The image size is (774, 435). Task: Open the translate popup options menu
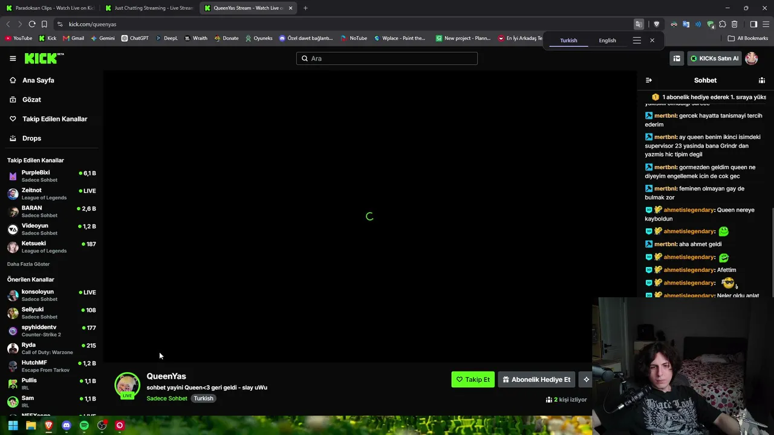click(x=637, y=40)
